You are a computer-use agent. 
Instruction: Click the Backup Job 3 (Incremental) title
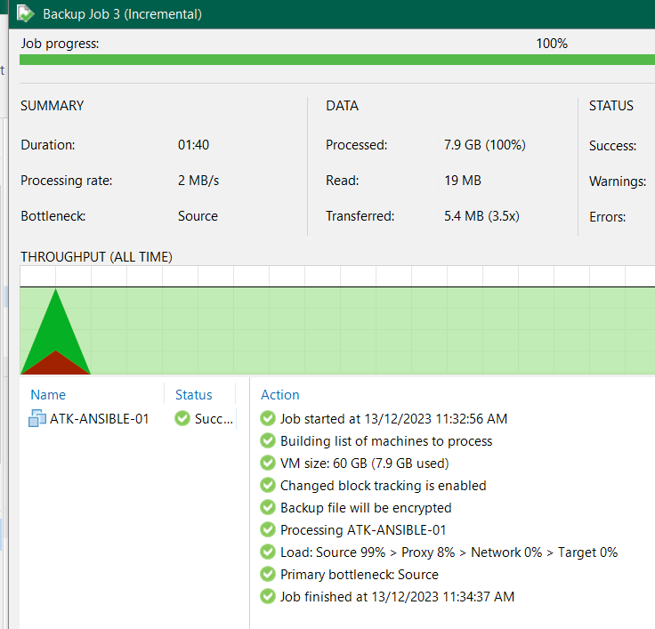[122, 14]
